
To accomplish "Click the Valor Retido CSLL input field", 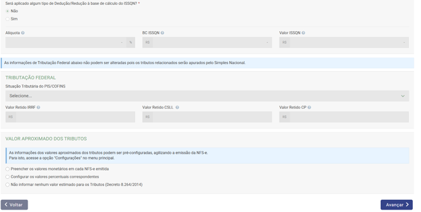I will pos(212,117).
